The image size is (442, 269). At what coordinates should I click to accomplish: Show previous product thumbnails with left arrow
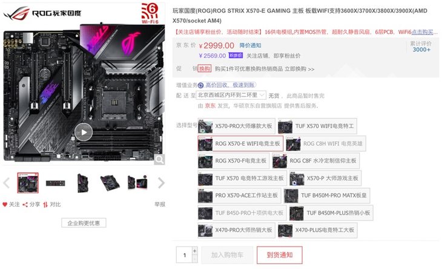click(x=7, y=183)
